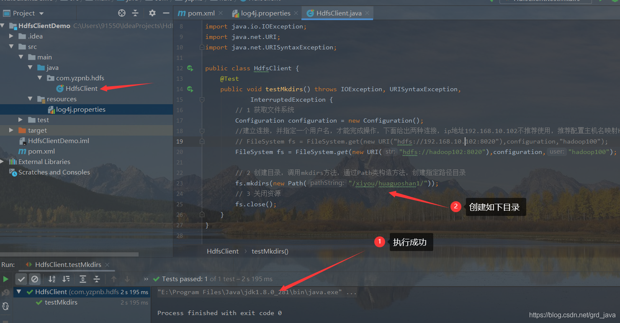Click the fold marker at comment line 19
Image resolution: width=620 pixels, height=323 pixels.
(202, 141)
